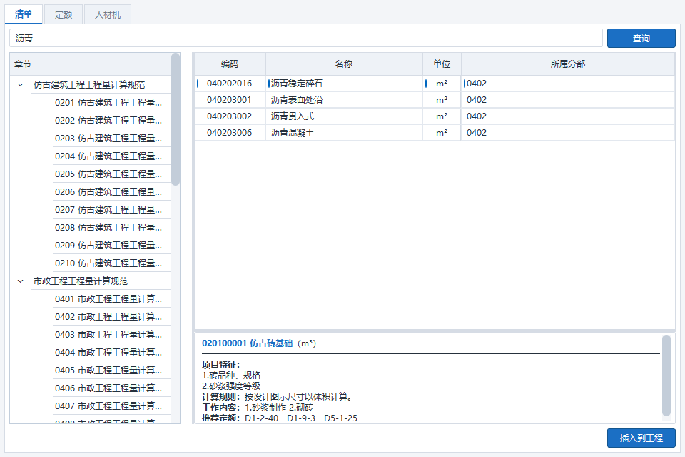Collapse the 仿古建筑工程工程量计算规范 node
The height and width of the screenshot is (457, 685).
point(21,85)
